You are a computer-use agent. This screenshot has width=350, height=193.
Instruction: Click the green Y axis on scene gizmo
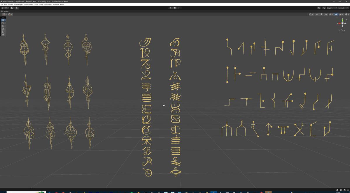pos(342,20)
